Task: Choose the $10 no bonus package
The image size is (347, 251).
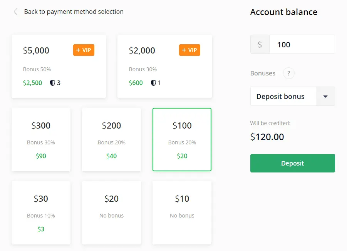Action: (x=182, y=213)
